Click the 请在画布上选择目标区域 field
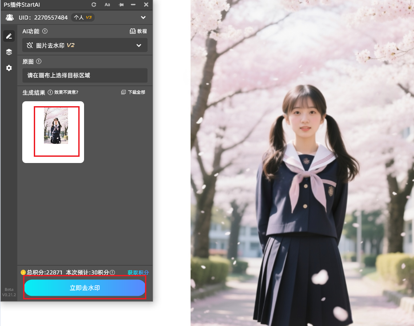The width and height of the screenshot is (414, 326). point(85,76)
